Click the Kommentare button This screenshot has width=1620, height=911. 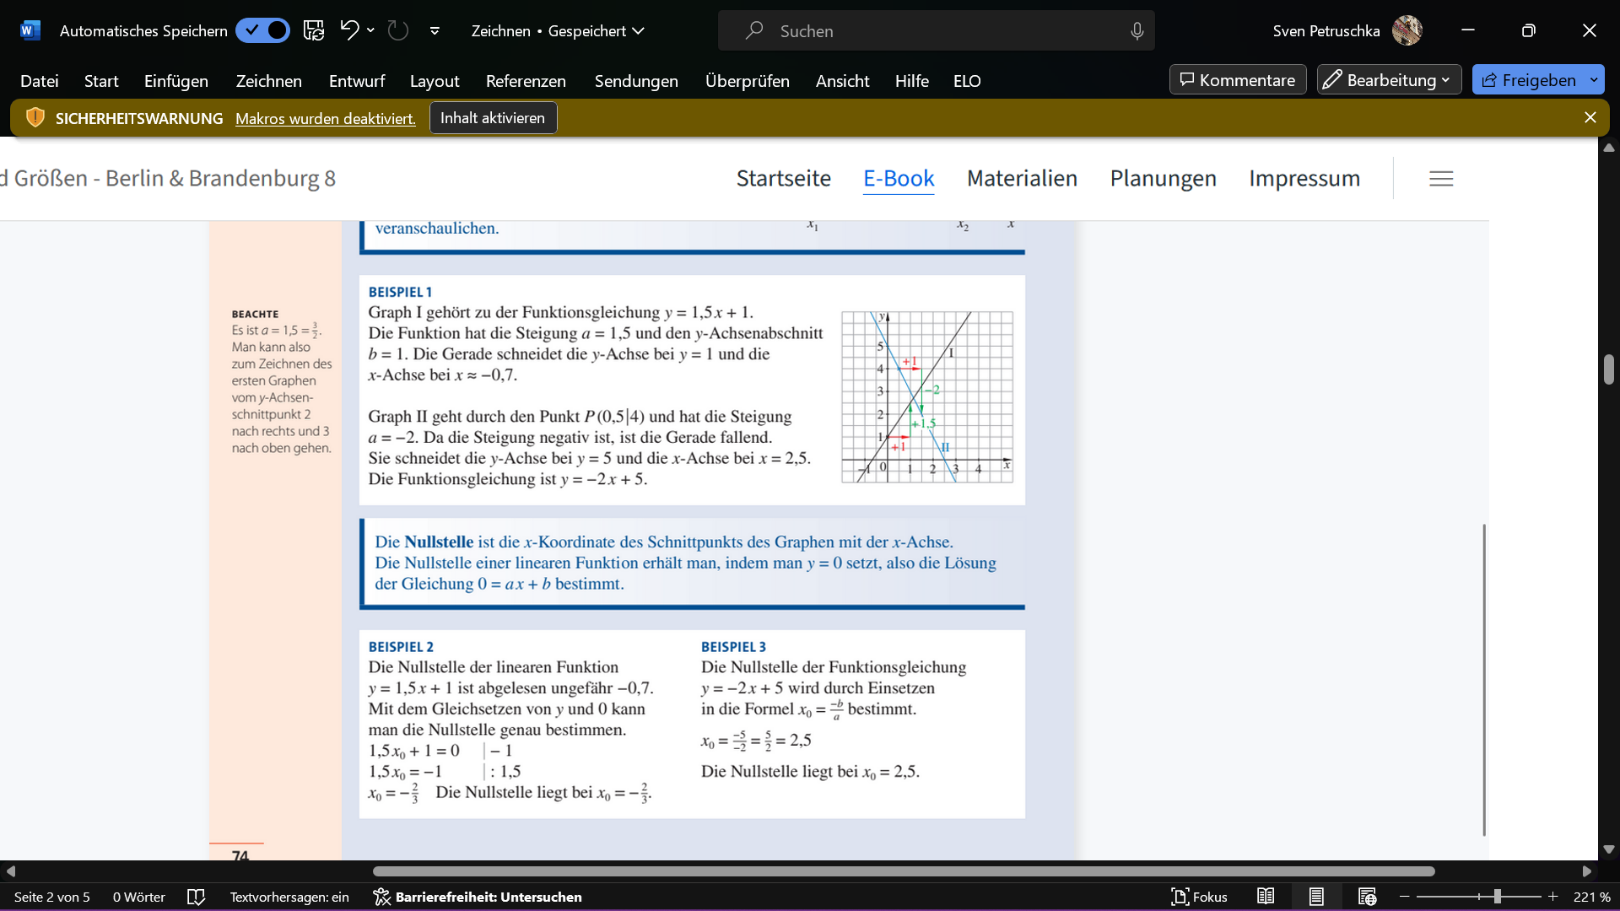pos(1238,79)
